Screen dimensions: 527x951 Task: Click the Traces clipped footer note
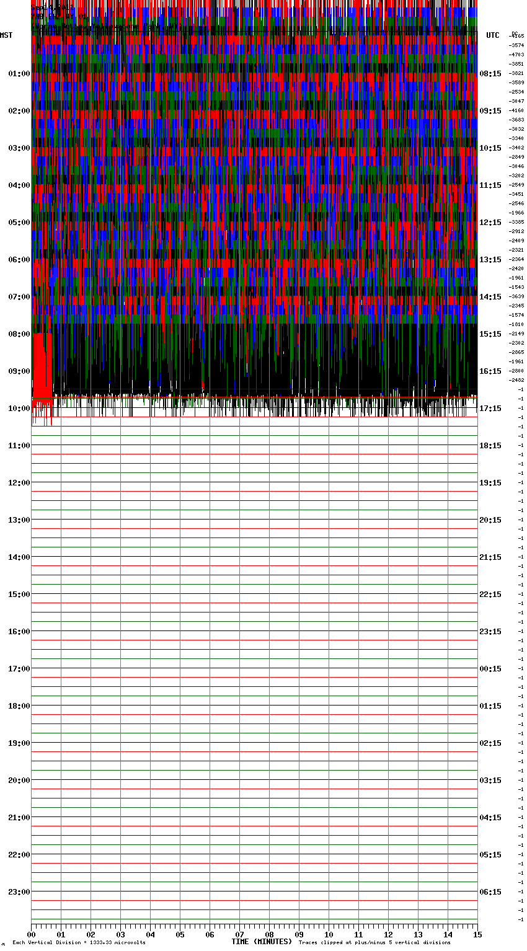[x=375, y=943]
